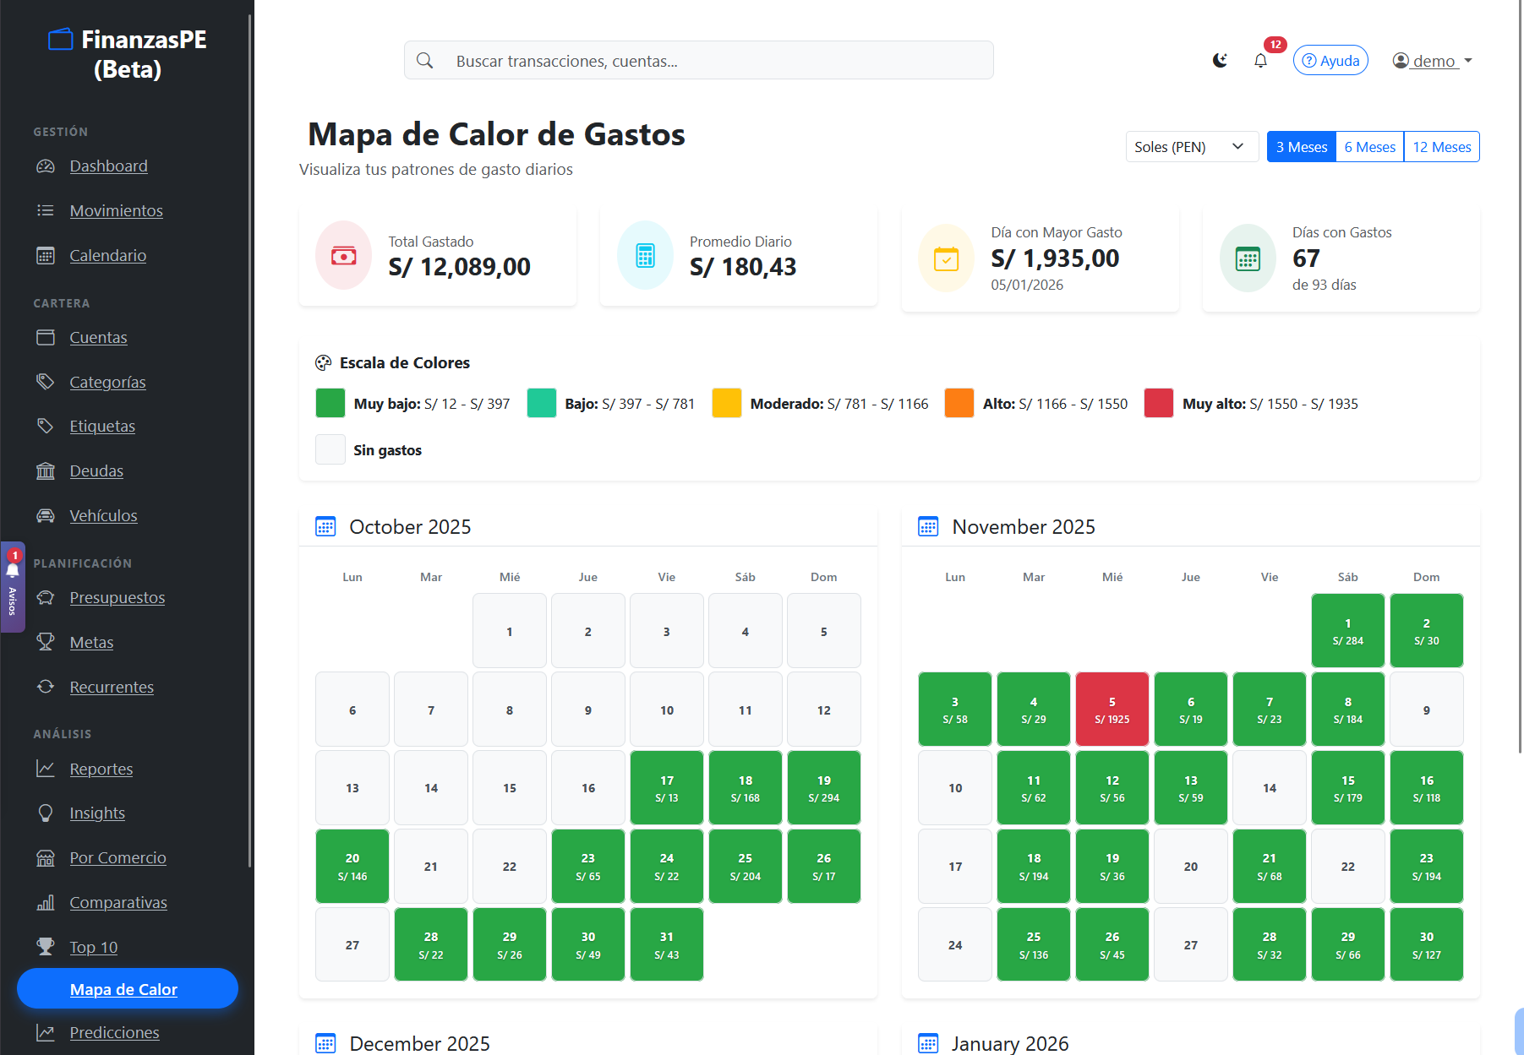
Task: Open the Avisos side tab
Action: (13, 587)
